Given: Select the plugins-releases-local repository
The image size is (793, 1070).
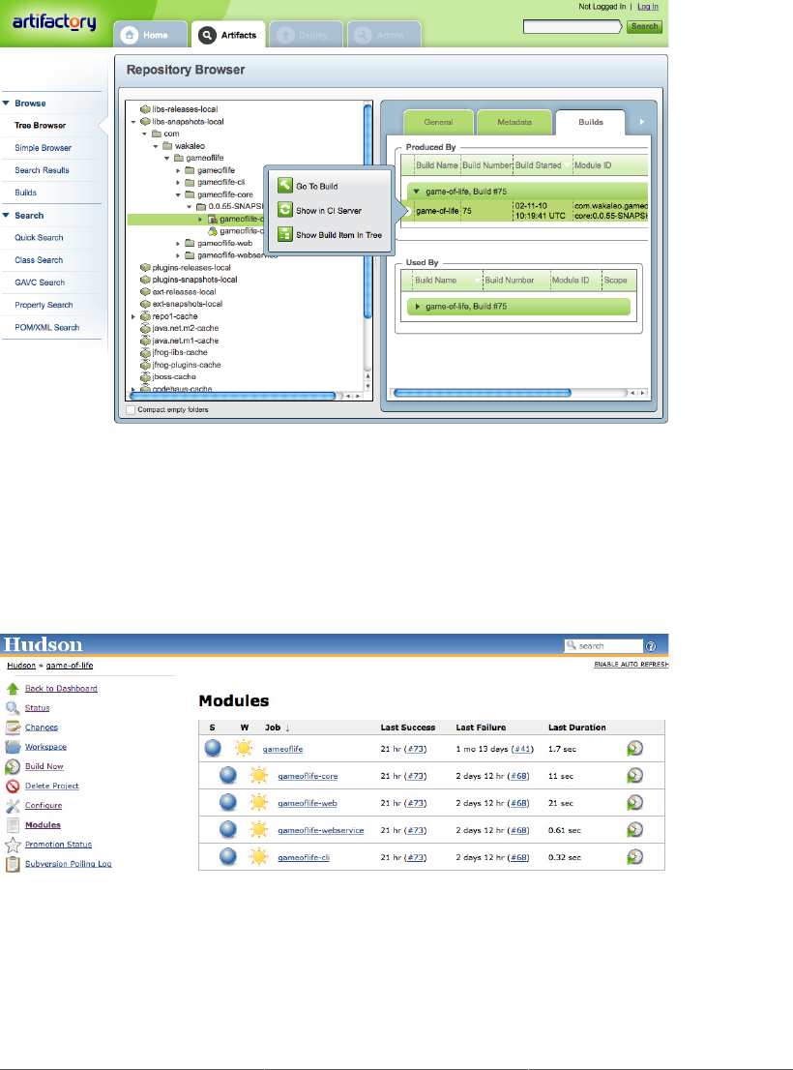Looking at the screenshot, I should 191,267.
